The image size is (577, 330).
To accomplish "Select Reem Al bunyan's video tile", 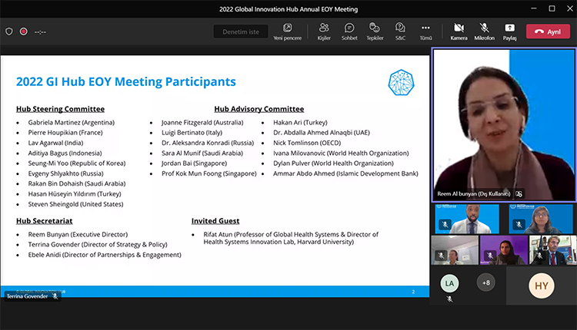I will 504,123.
